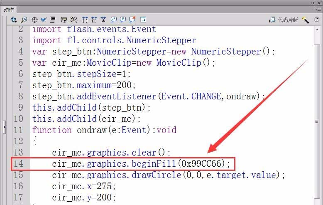Image resolution: width=323 pixels, height=205 pixels.
Task: Run Check syntax with the blue checkmark
Action: pos(44,20)
